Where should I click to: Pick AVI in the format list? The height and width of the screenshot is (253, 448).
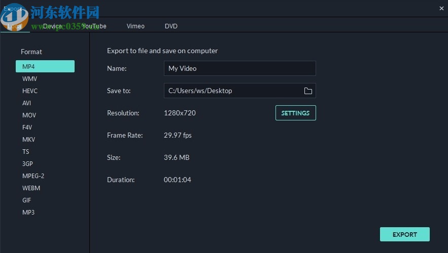pyautogui.click(x=26, y=103)
